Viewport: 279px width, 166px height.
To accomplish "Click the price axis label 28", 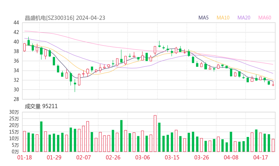I will [x=16, y=99].
